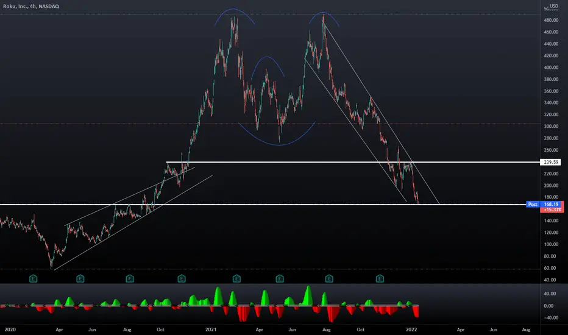
Task: Click the 2021 time axis label
Action: pos(211,329)
